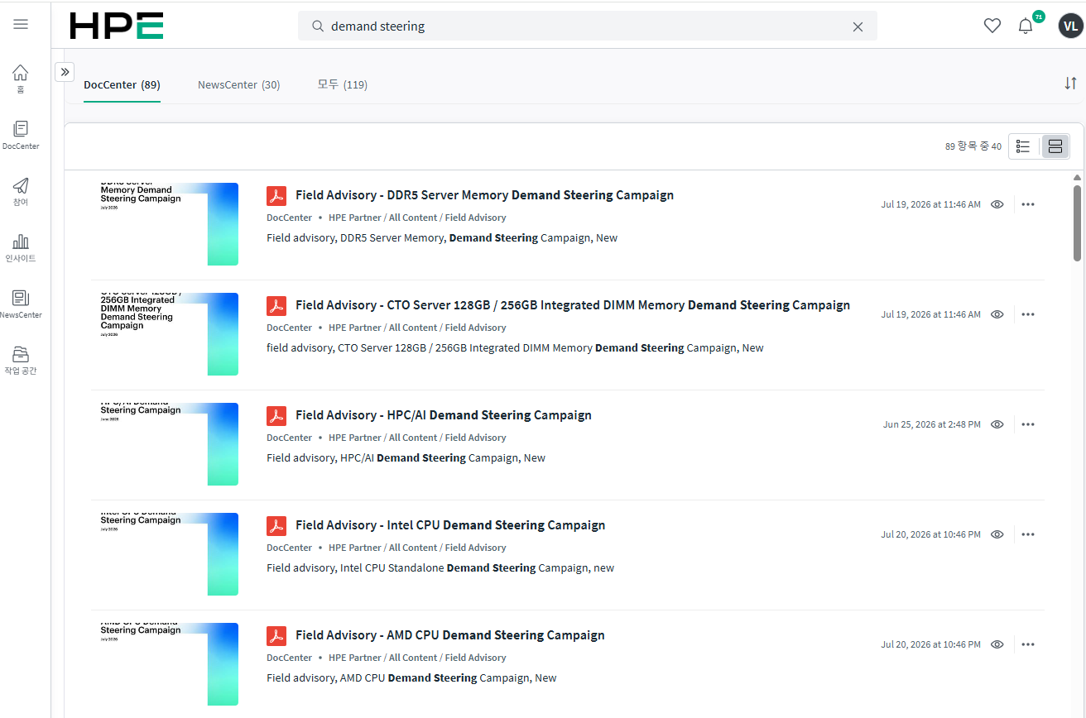Open more options for AMD CPU advisory
This screenshot has height=718, width=1086.
coord(1028,644)
